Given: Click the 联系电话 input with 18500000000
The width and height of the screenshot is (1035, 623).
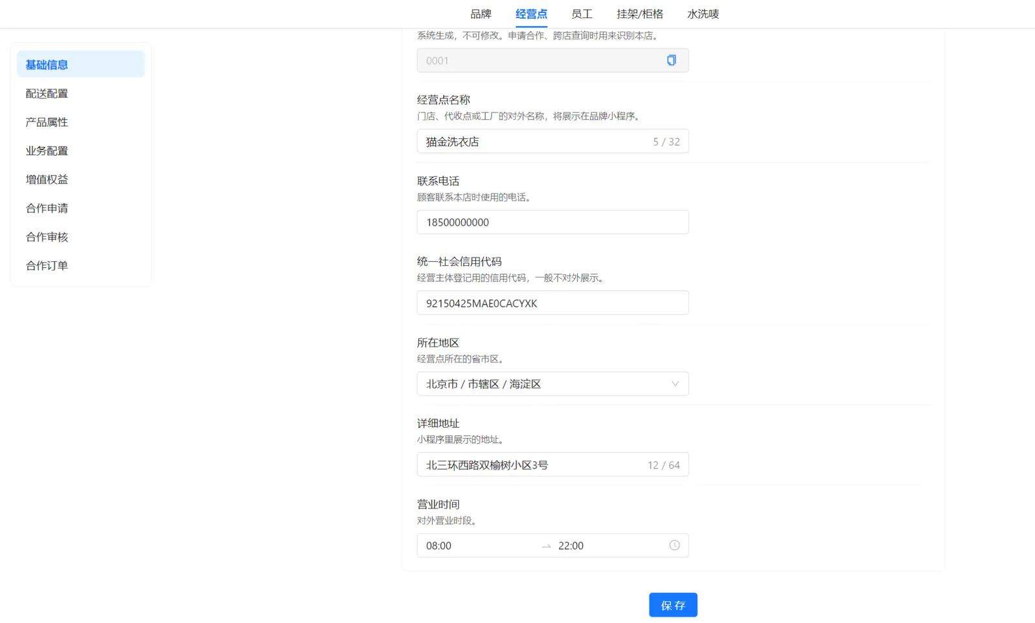Looking at the screenshot, I should pyautogui.click(x=552, y=222).
